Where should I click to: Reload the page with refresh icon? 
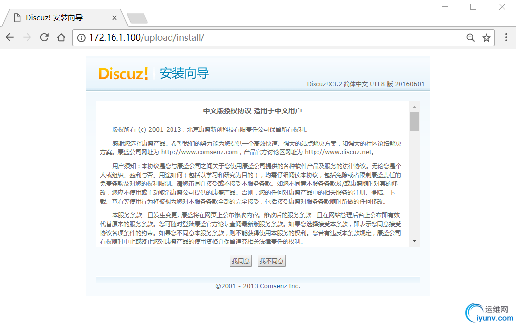point(44,37)
